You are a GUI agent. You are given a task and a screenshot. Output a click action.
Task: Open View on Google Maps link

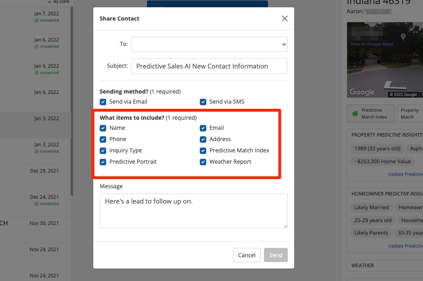(371, 44)
